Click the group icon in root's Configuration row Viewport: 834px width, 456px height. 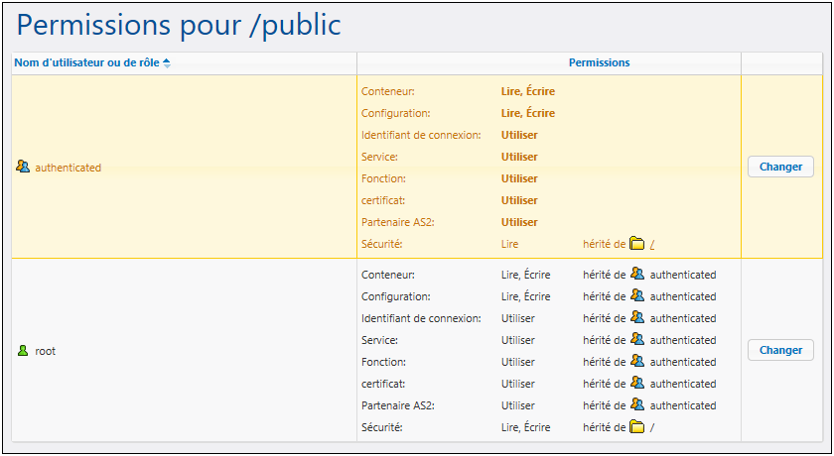tap(637, 296)
